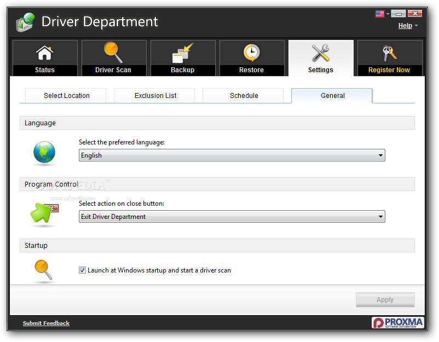Viewport: 439px width, 342px height.
Task: Click the Language section header
Action: (x=217, y=123)
